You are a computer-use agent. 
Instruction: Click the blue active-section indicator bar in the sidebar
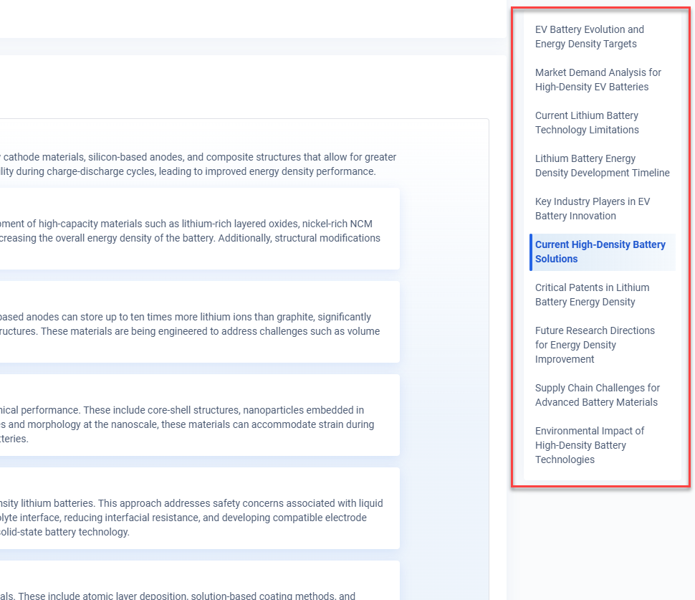click(x=531, y=252)
